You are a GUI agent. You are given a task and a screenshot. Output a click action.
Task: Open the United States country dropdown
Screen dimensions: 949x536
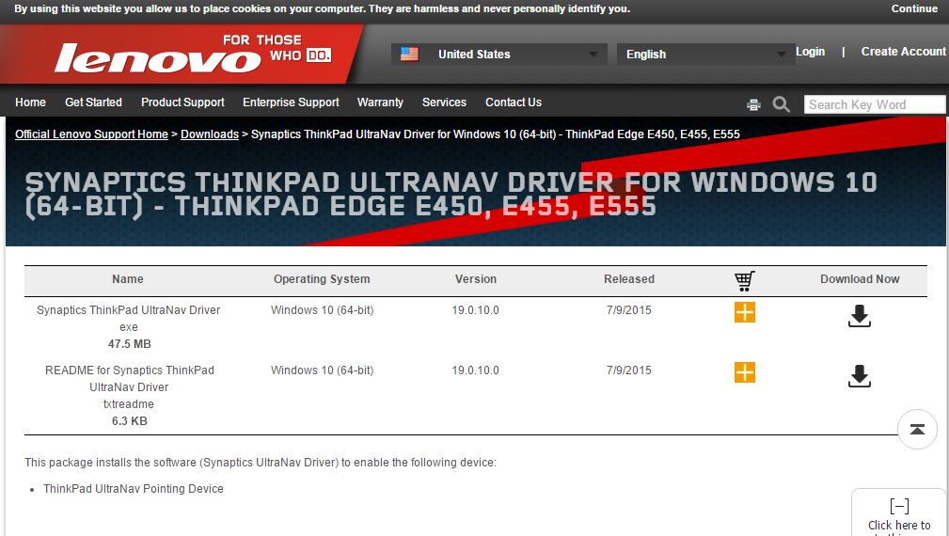tap(498, 55)
